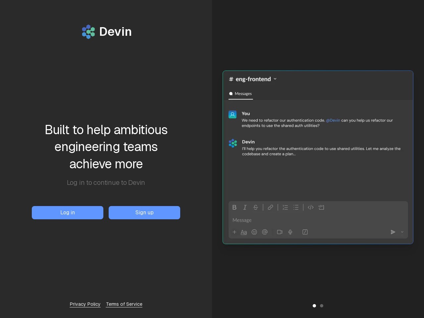Toggle bold formatting in the message composer
The image size is (424, 318).
point(235,207)
